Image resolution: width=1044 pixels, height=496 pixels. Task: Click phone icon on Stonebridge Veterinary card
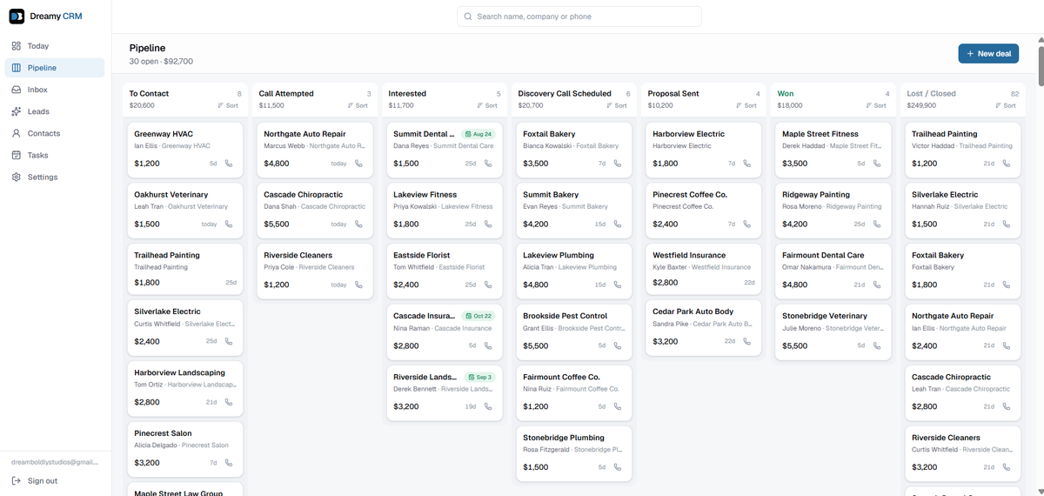877,345
